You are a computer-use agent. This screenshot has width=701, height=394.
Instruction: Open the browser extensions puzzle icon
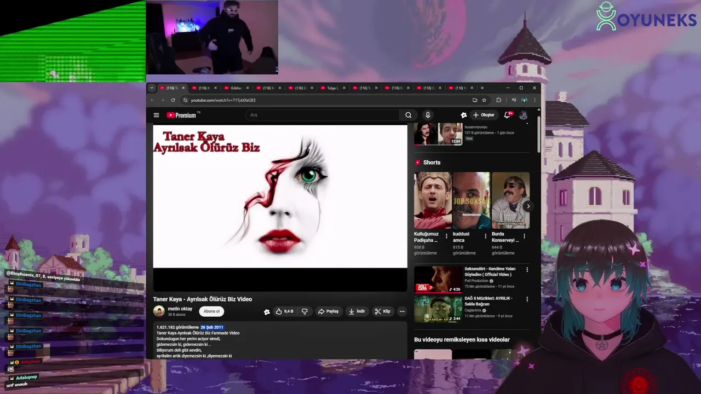click(x=498, y=100)
